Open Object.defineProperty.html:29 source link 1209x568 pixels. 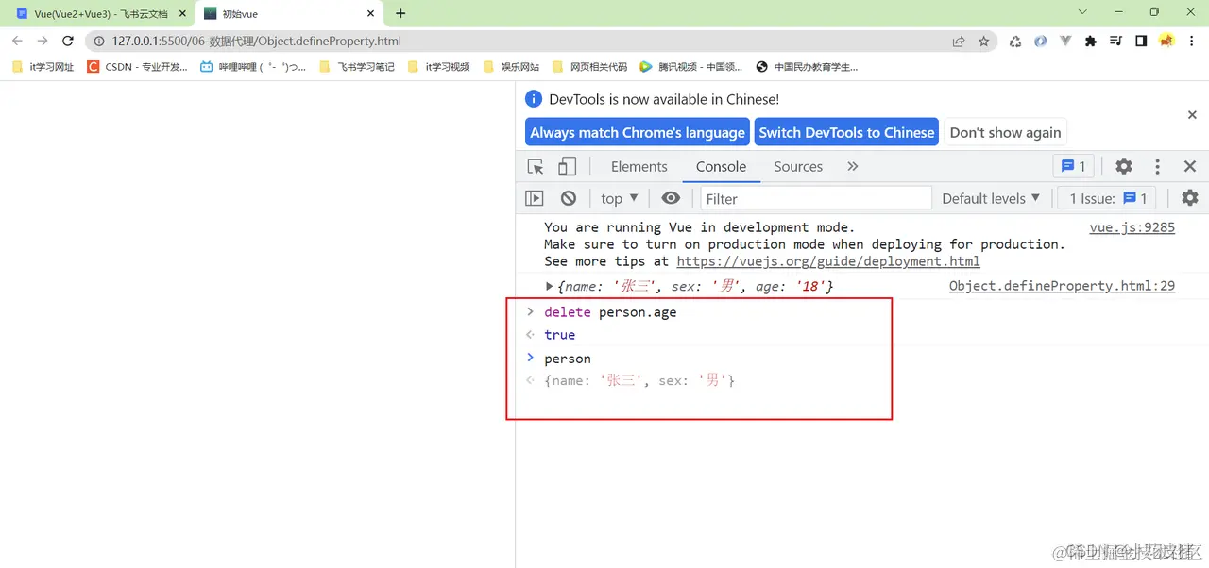[x=1062, y=286]
